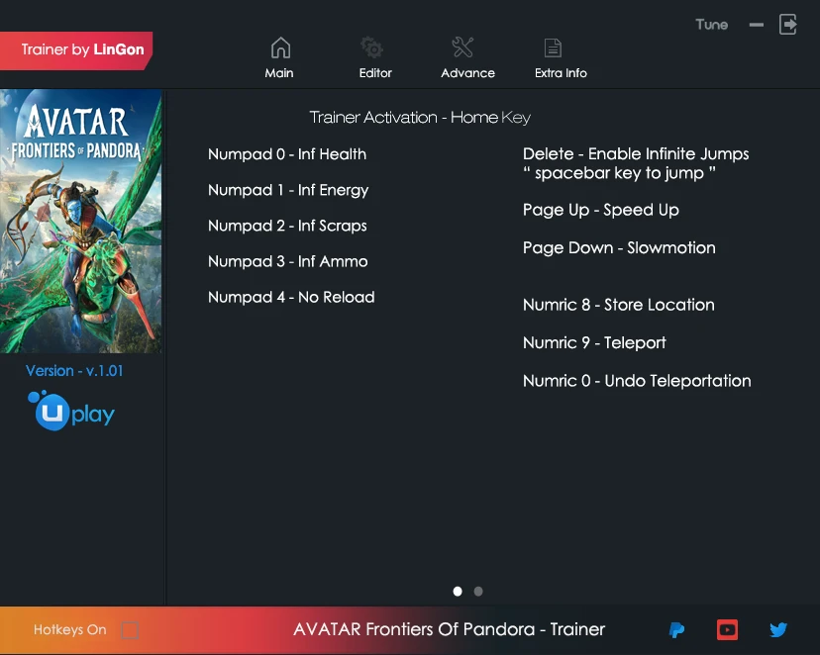Viewport: 820px width, 655px height.
Task: Toggle Enable Infinite Jumps
Action: coord(636,153)
